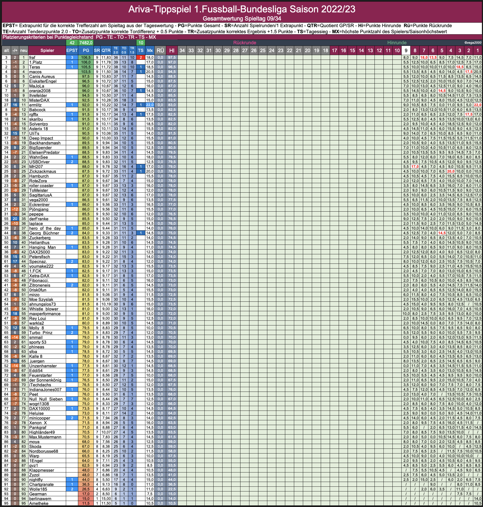The height and width of the screenshot is (507, 483).
Task: Click the 'SR' column header
Action: 97,50
